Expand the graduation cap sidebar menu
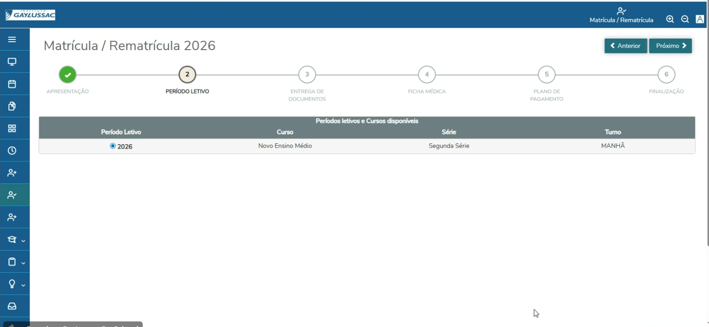This screenshot has height=327, width=709. (x=15, y=240)
